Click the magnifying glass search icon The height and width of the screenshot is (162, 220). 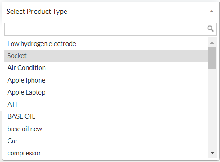click(x=211, y=29)
